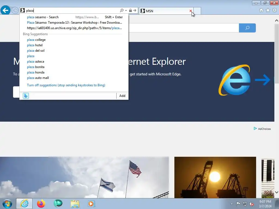Choose 'plaza bonita' suggestion
This screenshot has width=279, height=209.
(x=74, y=67)
